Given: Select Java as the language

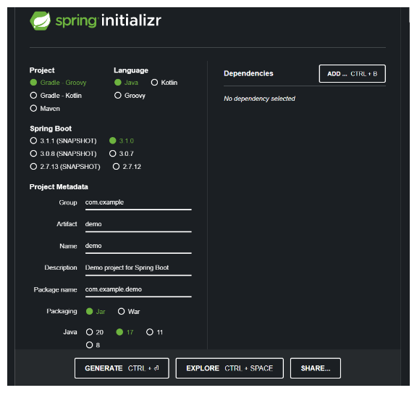Looking at the screenshot, I should (126, 83).
